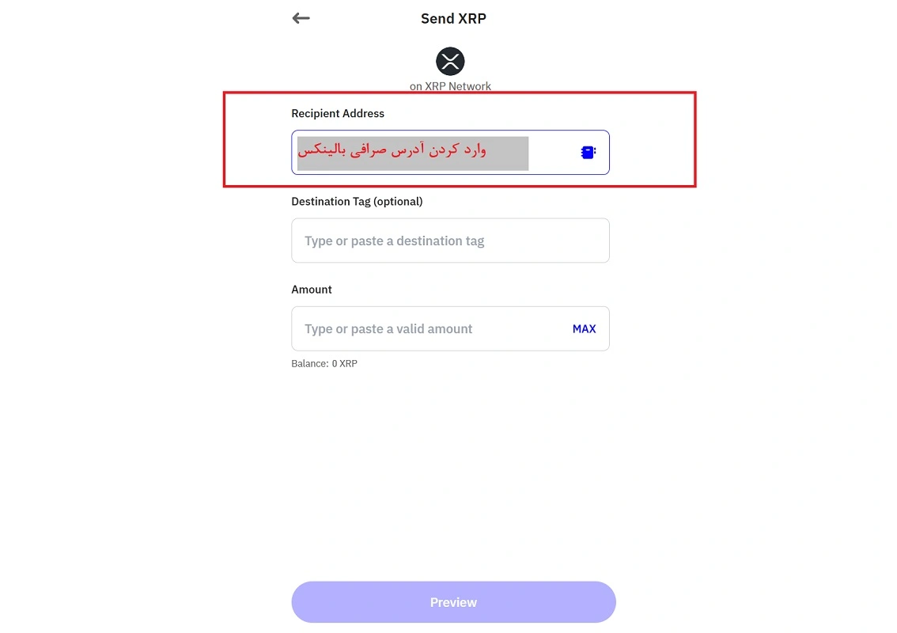The image size is (897, 633).
Task: Click the on XRP Network caption
Action: click(x=450, y=86)
